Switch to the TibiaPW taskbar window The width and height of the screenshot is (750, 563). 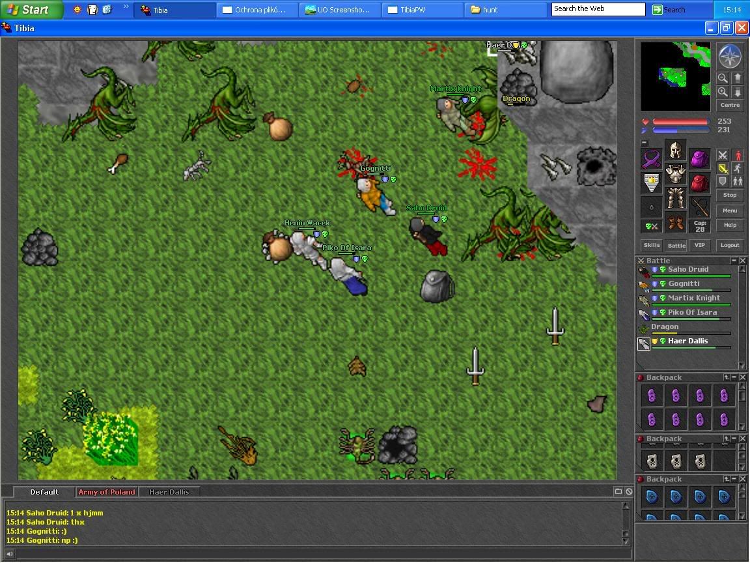pyautogui.click(x=423, y=10)
